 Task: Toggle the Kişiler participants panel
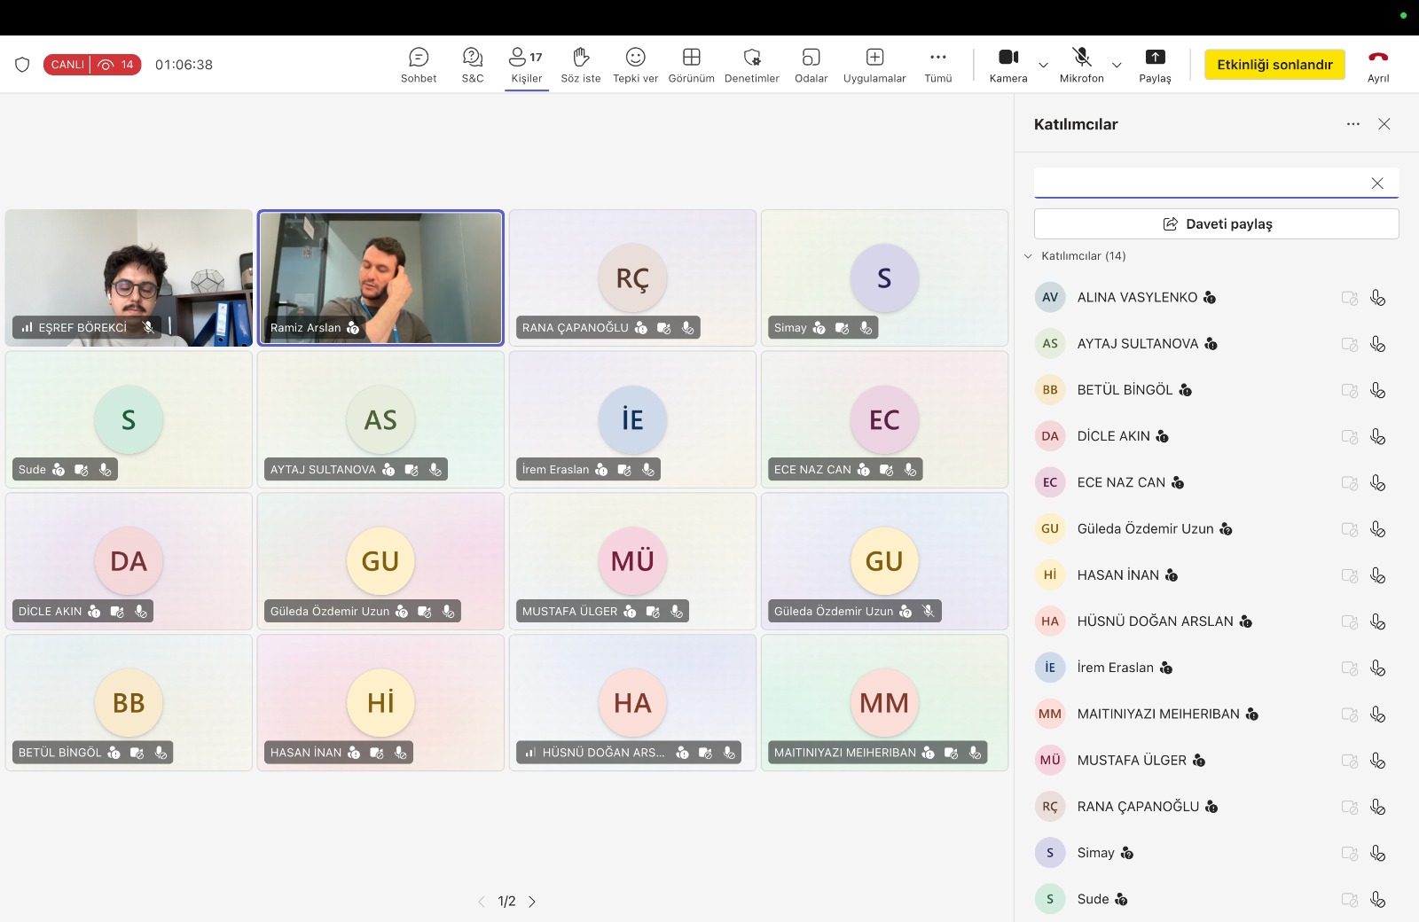tap(527, 66)
